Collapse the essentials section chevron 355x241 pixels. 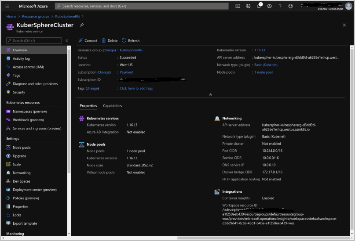click(210, 94)
